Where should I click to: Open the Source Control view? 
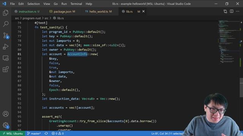6,36
